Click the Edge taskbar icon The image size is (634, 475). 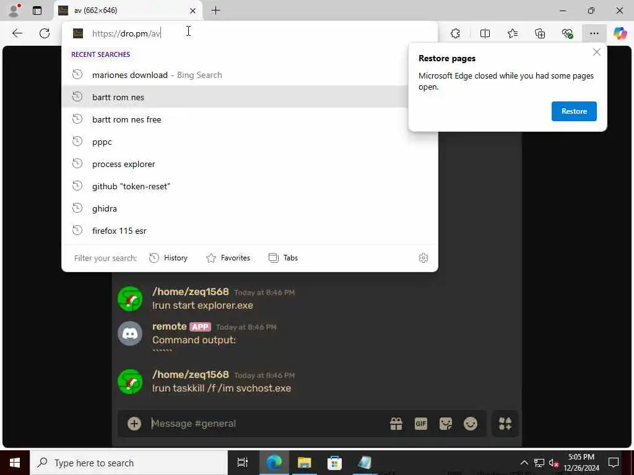click(274, 463)
